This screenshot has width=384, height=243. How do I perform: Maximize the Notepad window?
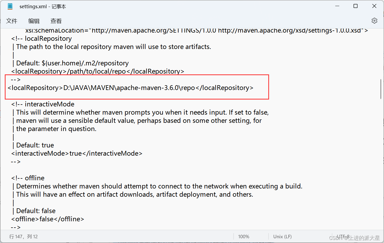click(356, 6)
